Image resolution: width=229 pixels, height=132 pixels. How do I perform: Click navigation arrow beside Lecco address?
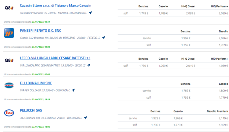pos(89,65)
